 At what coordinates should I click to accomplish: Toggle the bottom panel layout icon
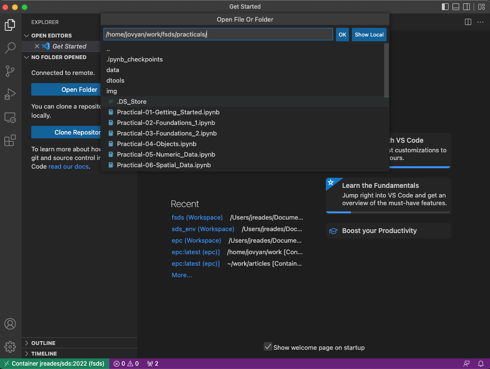(456, 7)
